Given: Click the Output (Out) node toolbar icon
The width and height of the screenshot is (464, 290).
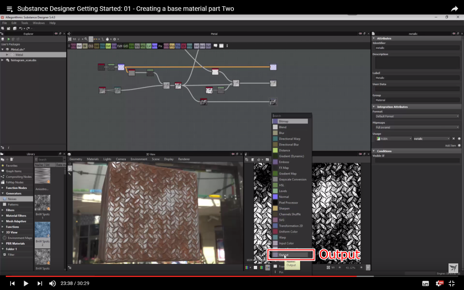Looking at the screenshot, I should [208, 46].
